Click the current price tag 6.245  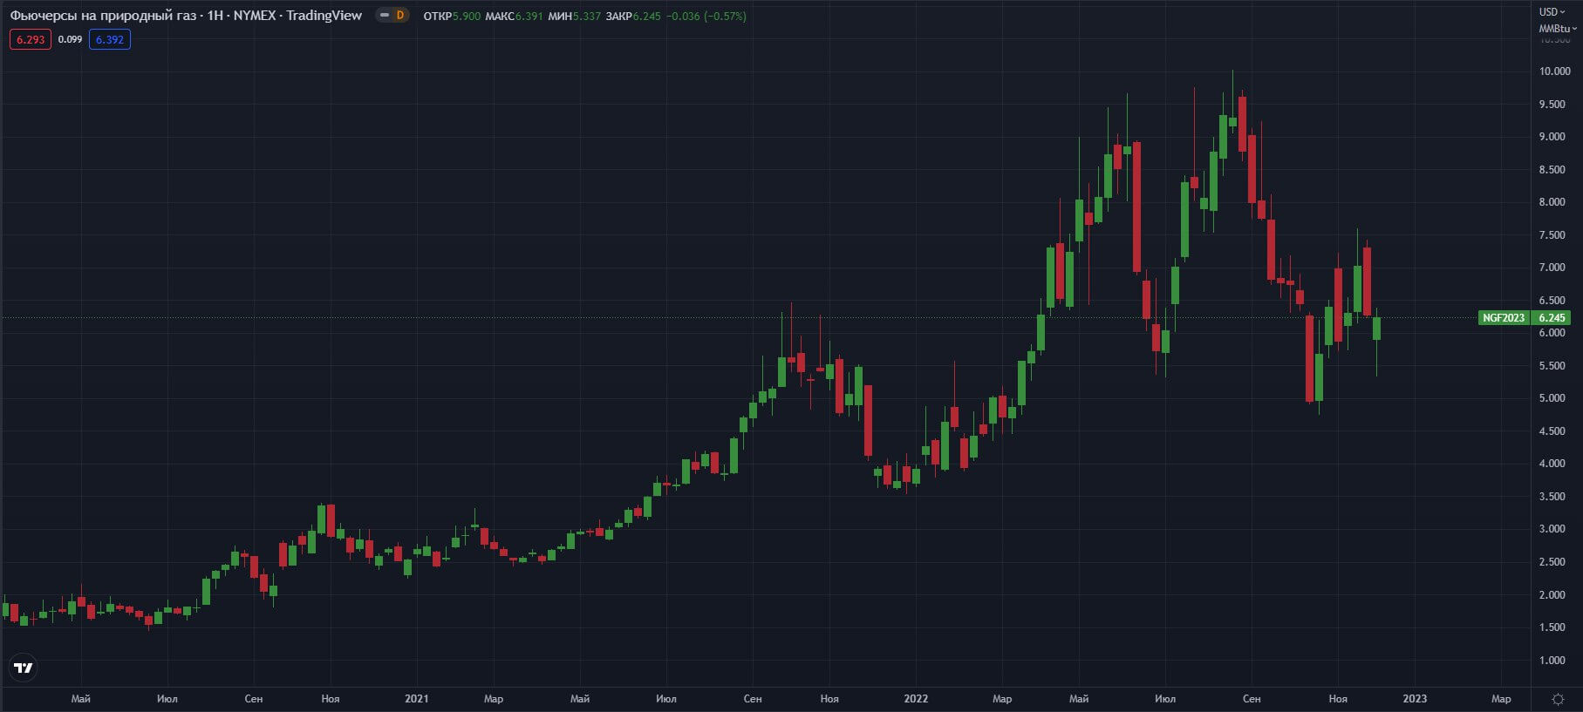(1551, 318)
